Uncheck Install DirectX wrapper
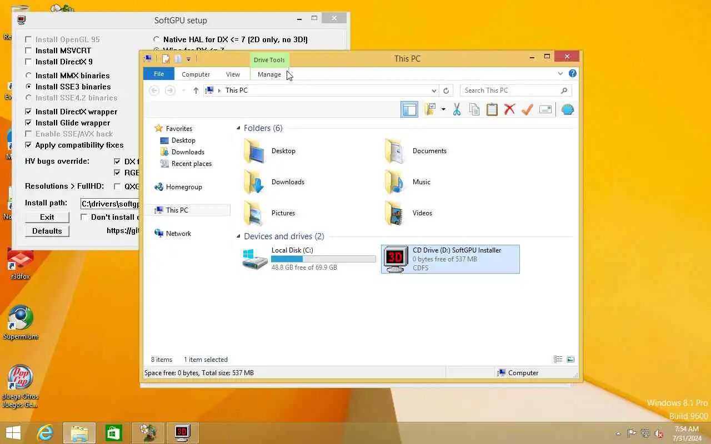This screenshot has height=444, width=711. click(x=28, y=112)
